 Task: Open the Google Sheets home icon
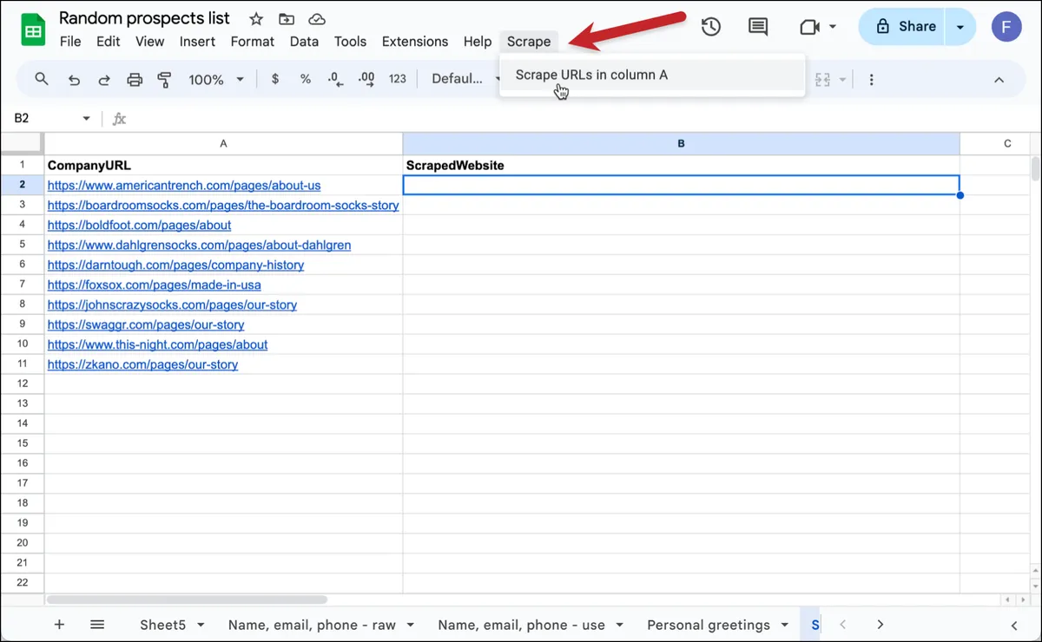33,32
